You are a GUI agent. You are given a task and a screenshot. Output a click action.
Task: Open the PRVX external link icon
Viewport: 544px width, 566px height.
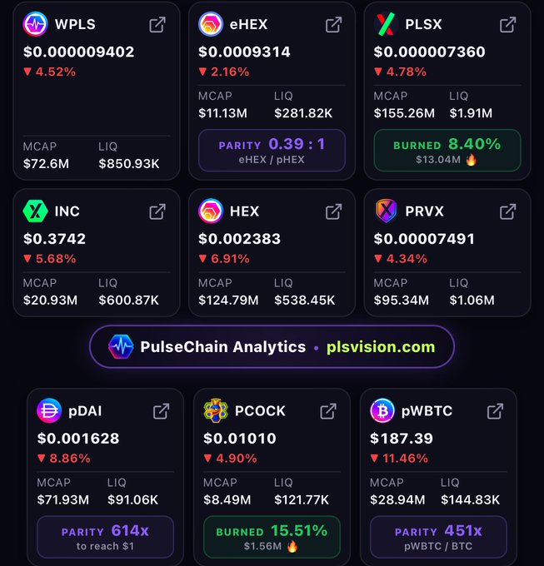click(x=508, y=211)
